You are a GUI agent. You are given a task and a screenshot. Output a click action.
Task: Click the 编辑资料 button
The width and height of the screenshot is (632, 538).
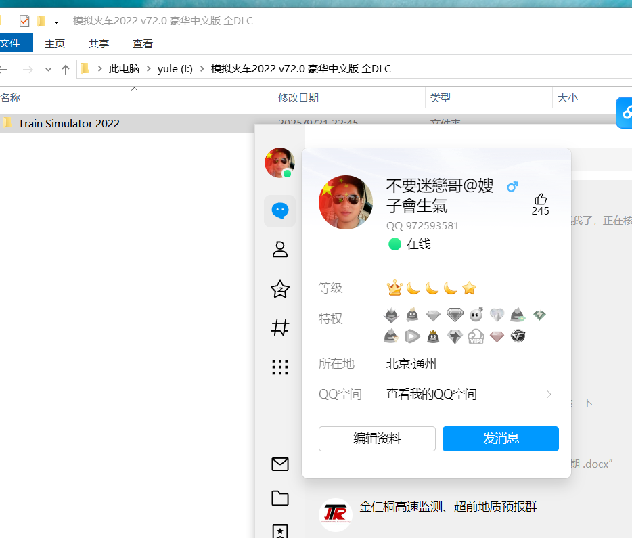377,439
